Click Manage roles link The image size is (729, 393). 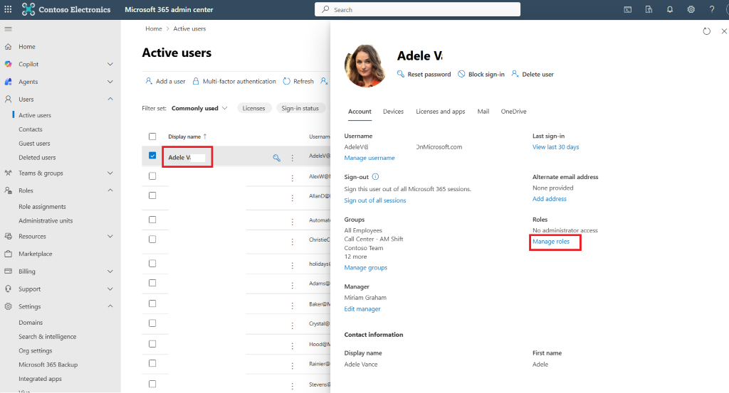pos(551,242)
